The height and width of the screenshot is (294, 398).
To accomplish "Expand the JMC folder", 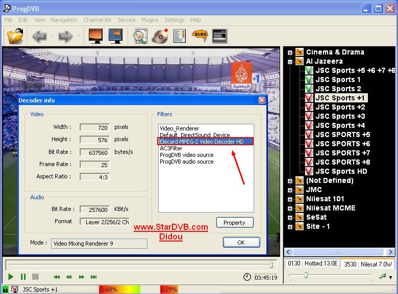I will (290, 190).
